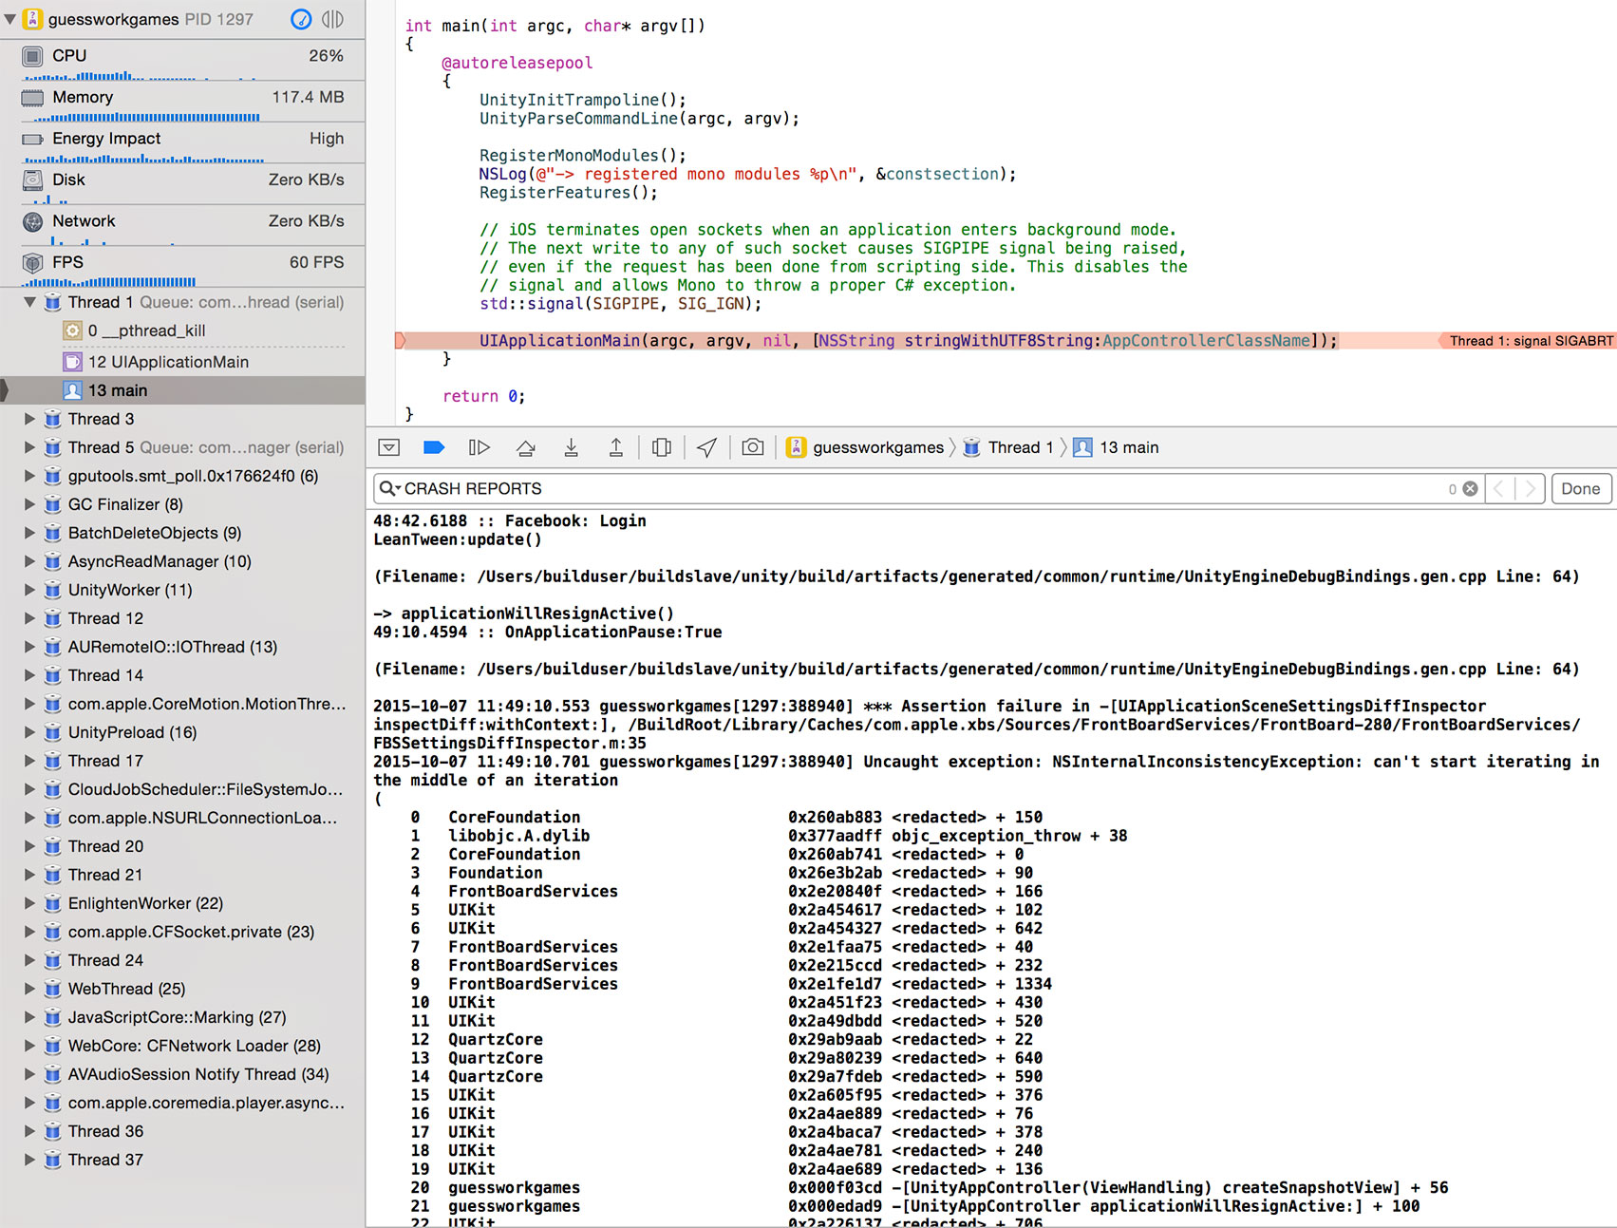Viewport: 1617px width, 1228px height.
Task: Toggle breakpoints activation button
Action: (434, 447)
